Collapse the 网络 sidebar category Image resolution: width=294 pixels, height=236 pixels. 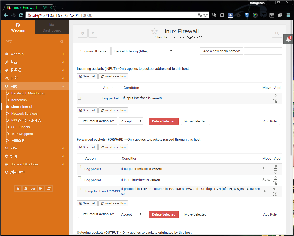pos(35,86)
